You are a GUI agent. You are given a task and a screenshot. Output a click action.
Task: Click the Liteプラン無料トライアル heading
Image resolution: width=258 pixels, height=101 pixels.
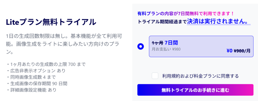pyautogui.click(x=51, y=22)
